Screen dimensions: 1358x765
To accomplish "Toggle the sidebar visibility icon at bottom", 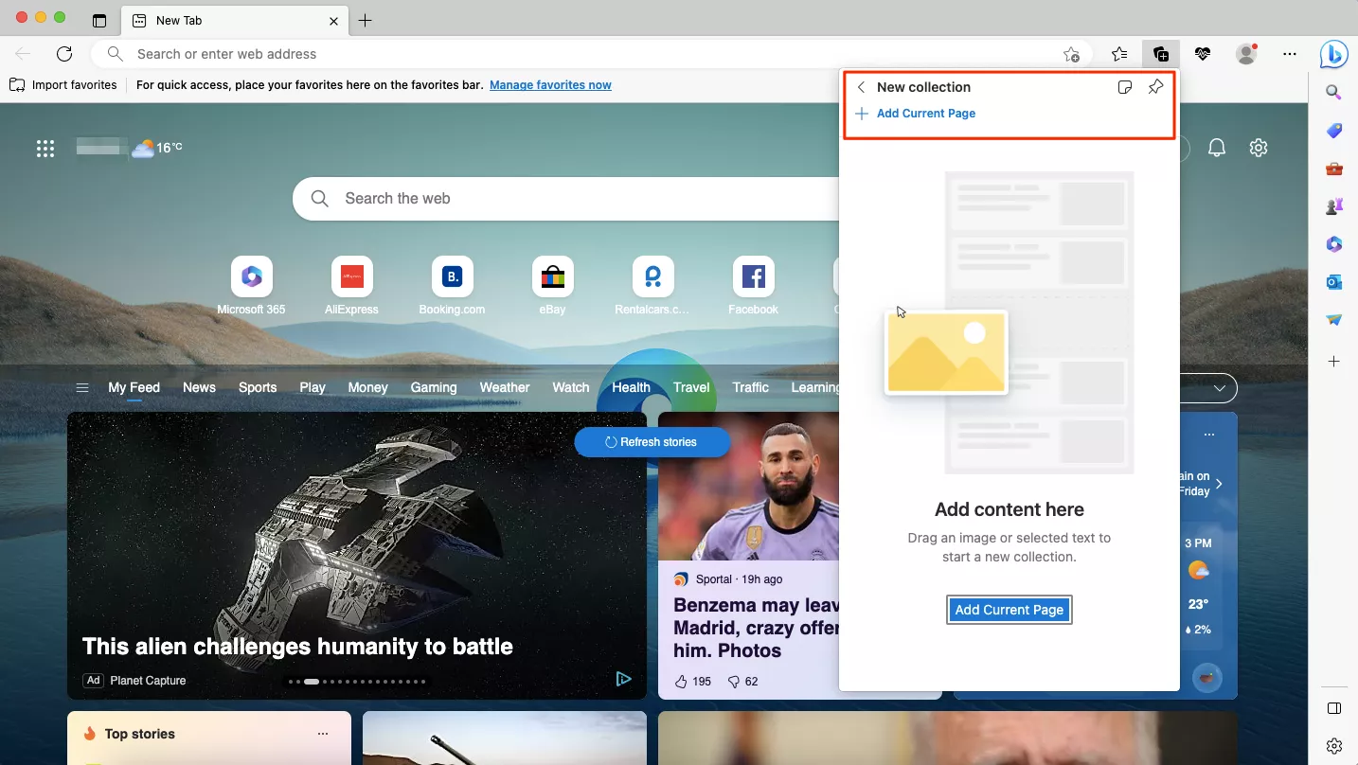I will point(1333,708).
